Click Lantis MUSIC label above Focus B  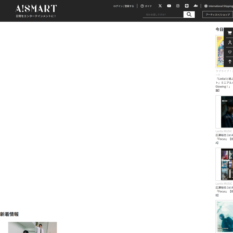pyautogui.click(x=224, y=184)
